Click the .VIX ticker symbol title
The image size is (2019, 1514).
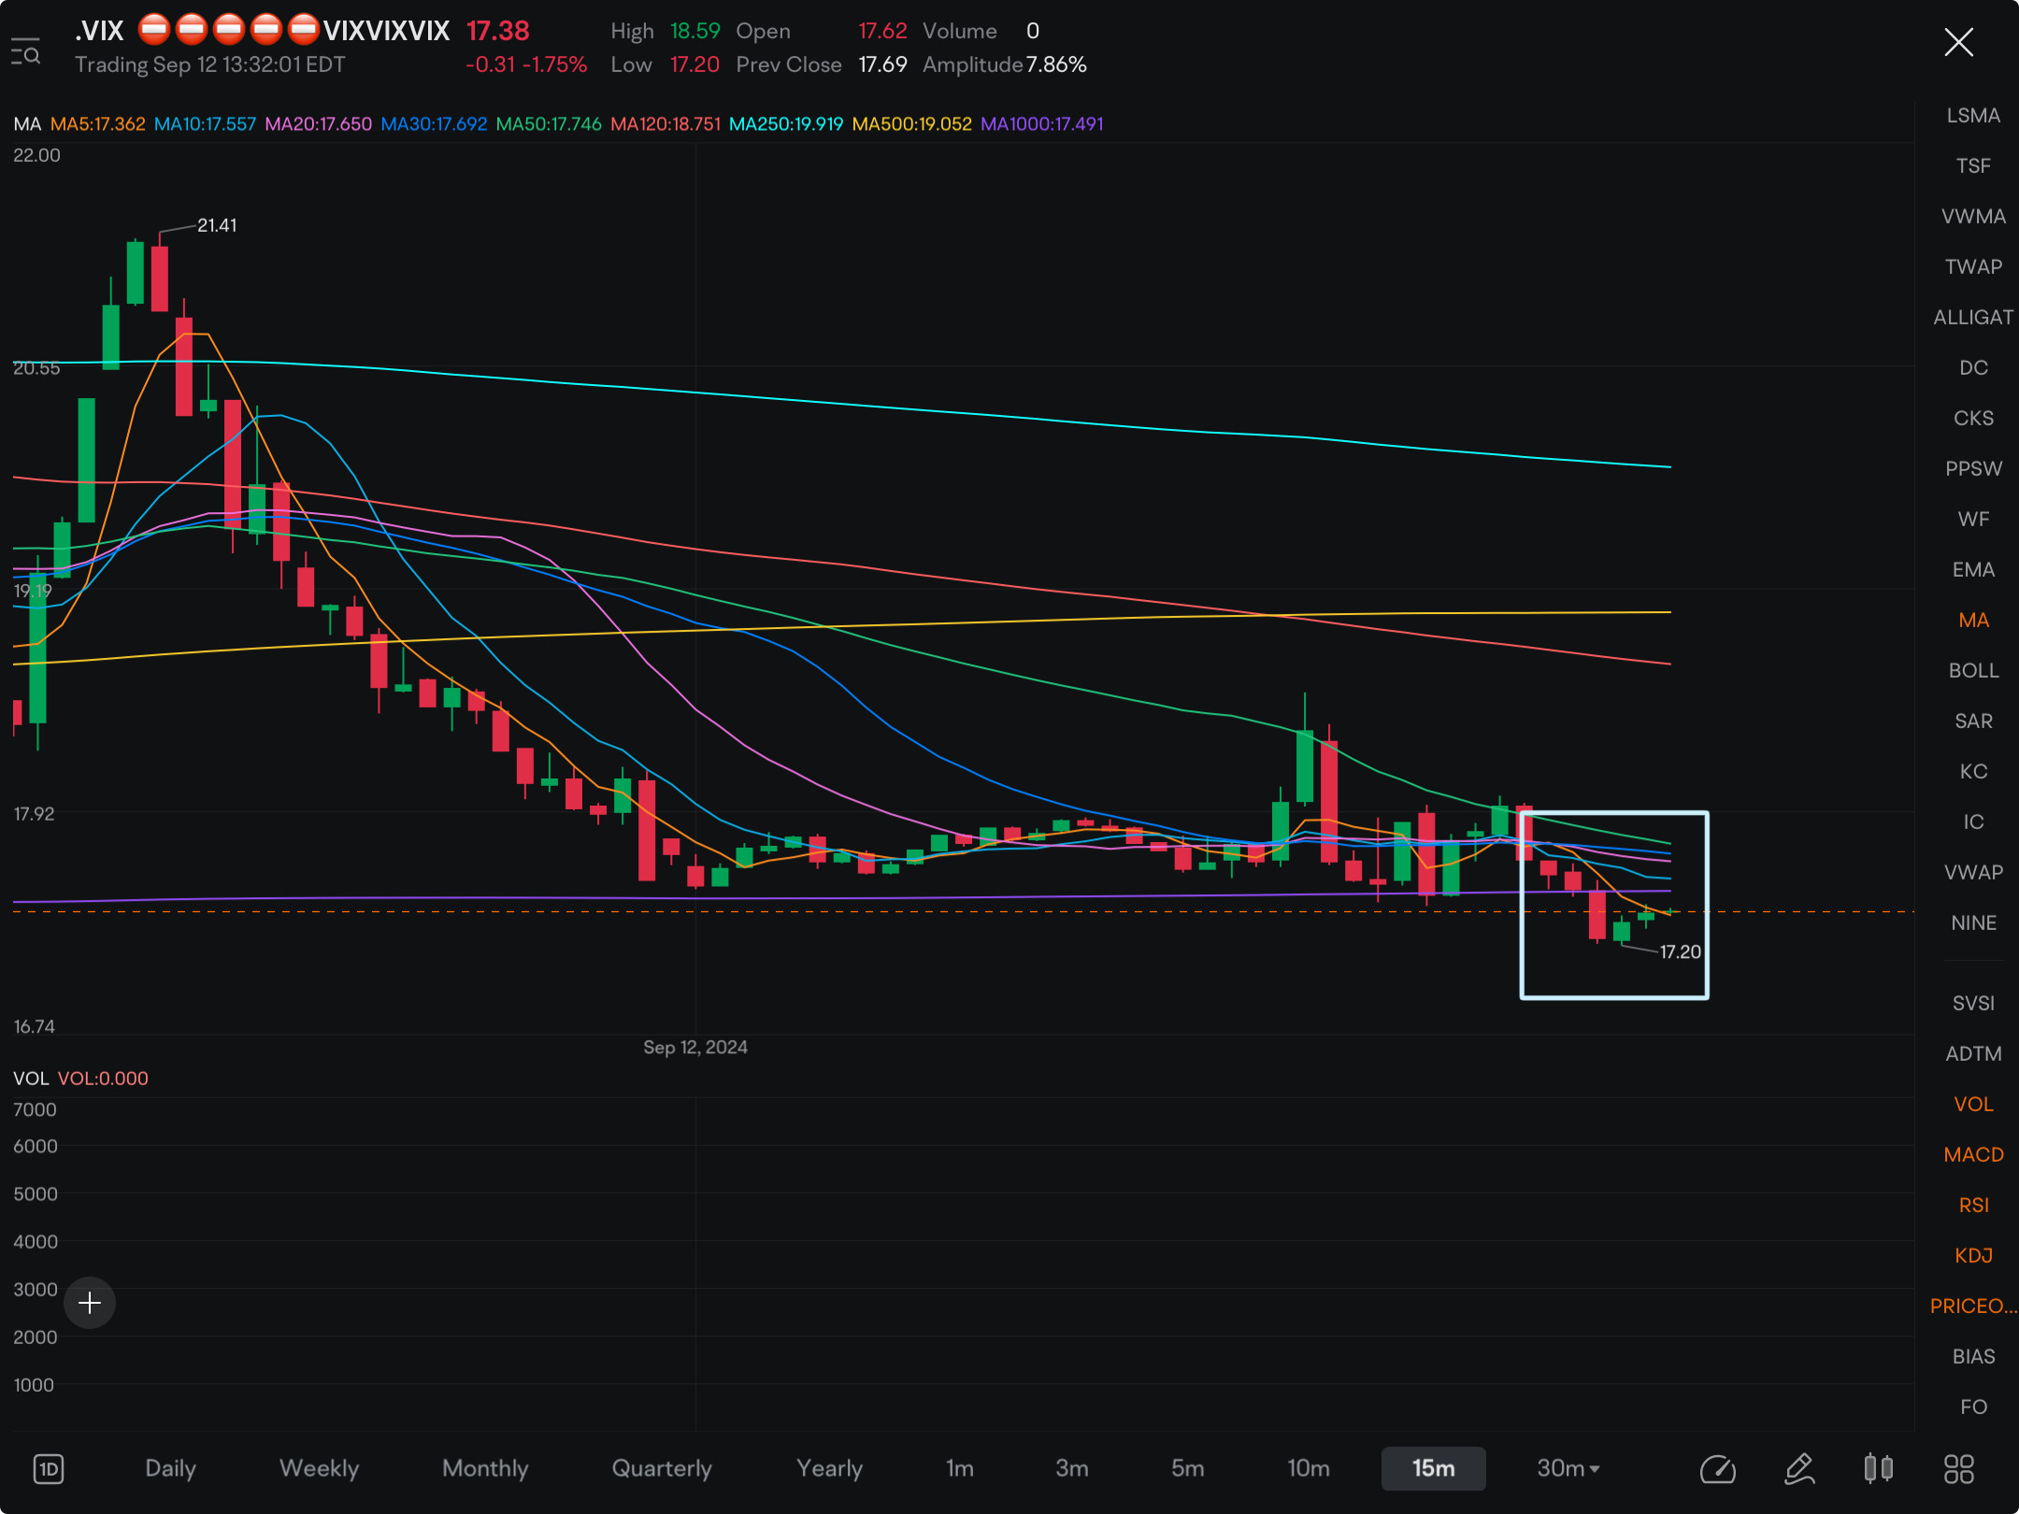coord(99,31)
